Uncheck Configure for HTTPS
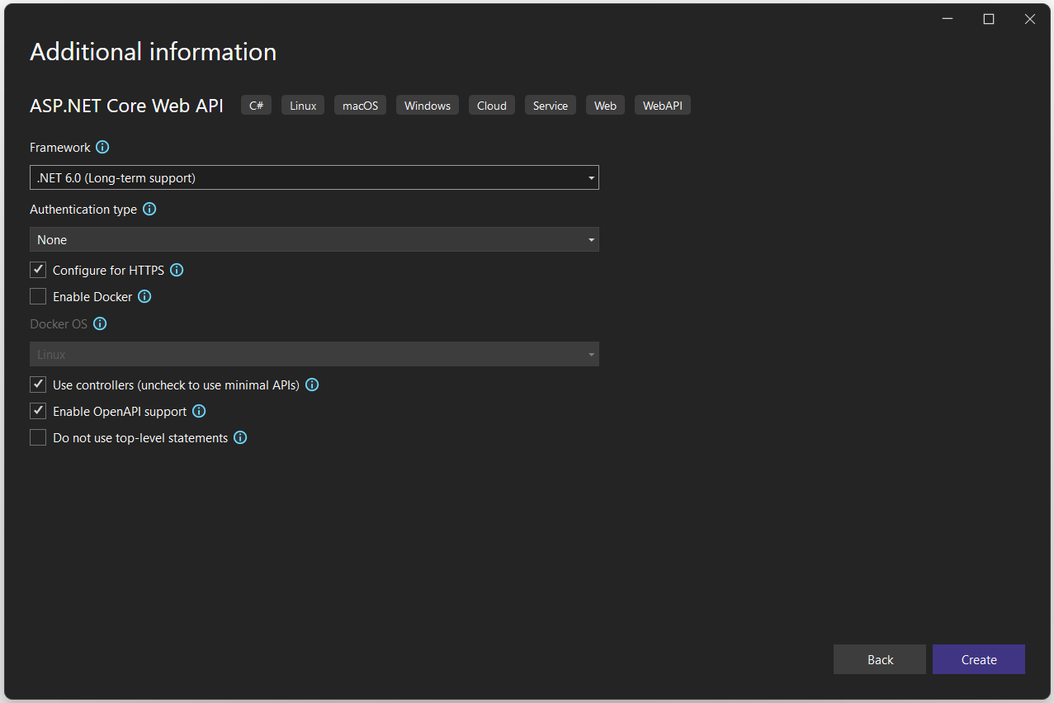 coord(37,269)
